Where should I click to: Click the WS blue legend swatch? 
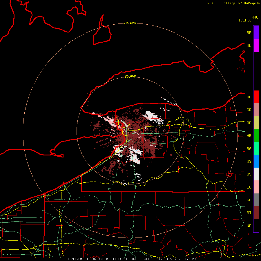(x=256, y=161)
